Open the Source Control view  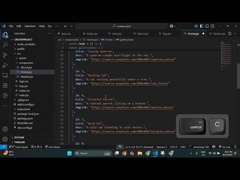point(5,55)
